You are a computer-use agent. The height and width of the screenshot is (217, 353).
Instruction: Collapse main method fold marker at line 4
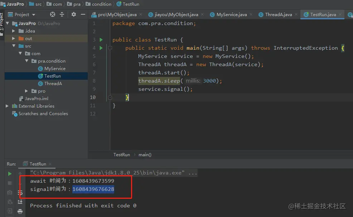110,48
